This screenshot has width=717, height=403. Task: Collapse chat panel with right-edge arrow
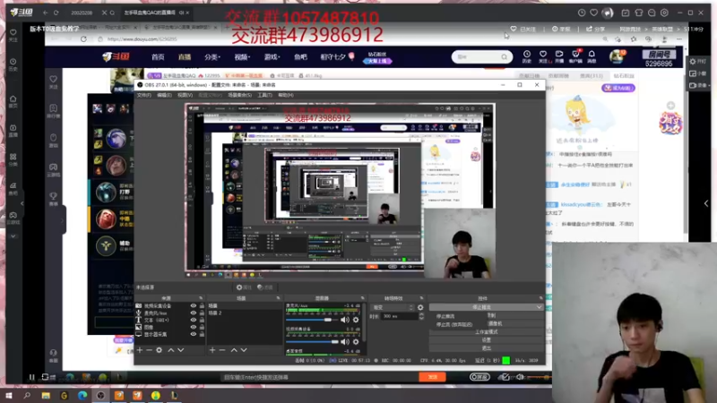706,203
